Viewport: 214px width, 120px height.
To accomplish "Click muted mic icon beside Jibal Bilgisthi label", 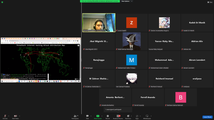I will pyautogui.click(x=84, y=49).
